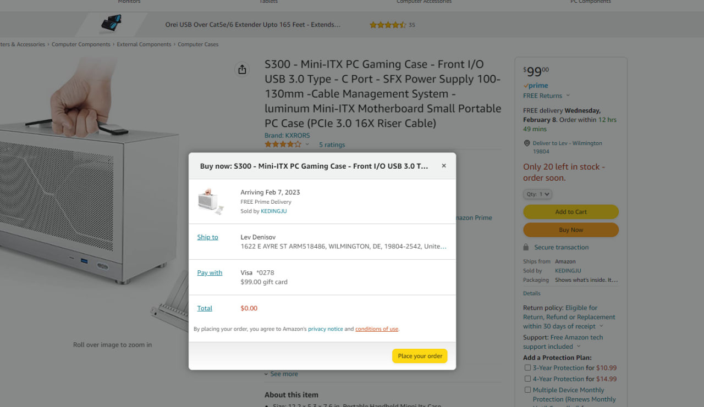The height and width of the screenshot is (407, 704).
Task: Click the Ship to link
Action: 207,237
